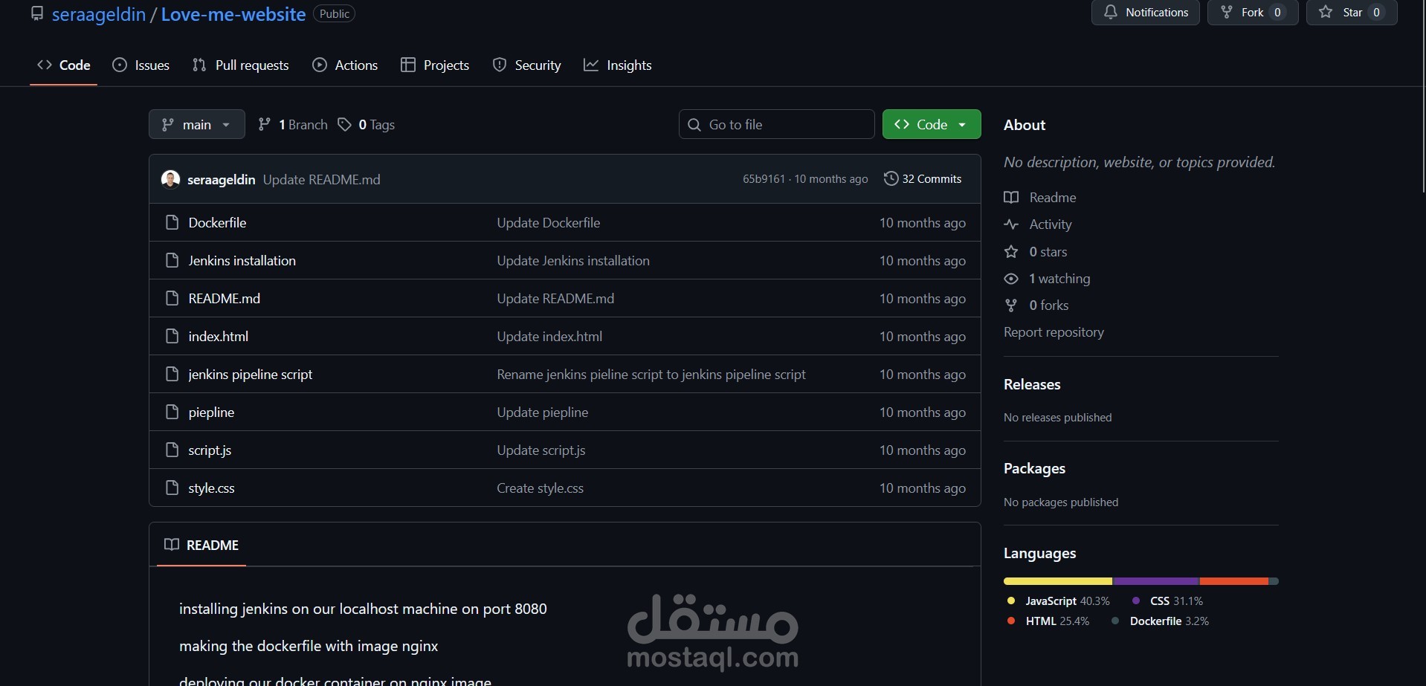Viewport: 1426px width, 686px height.
Task: Click the file icon beside script.js
Action: pyautogui.click(x=172, y=450)
